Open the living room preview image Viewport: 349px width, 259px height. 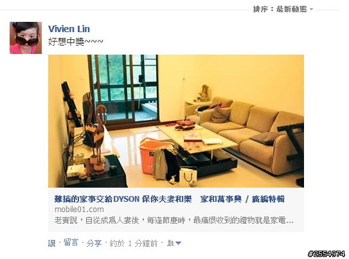point(176,121)
